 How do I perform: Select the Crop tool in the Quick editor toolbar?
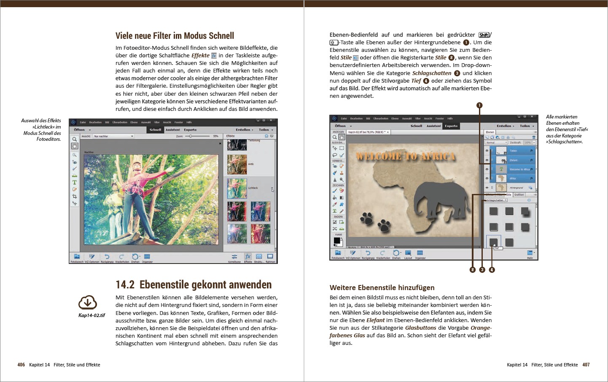click(75, 196)
